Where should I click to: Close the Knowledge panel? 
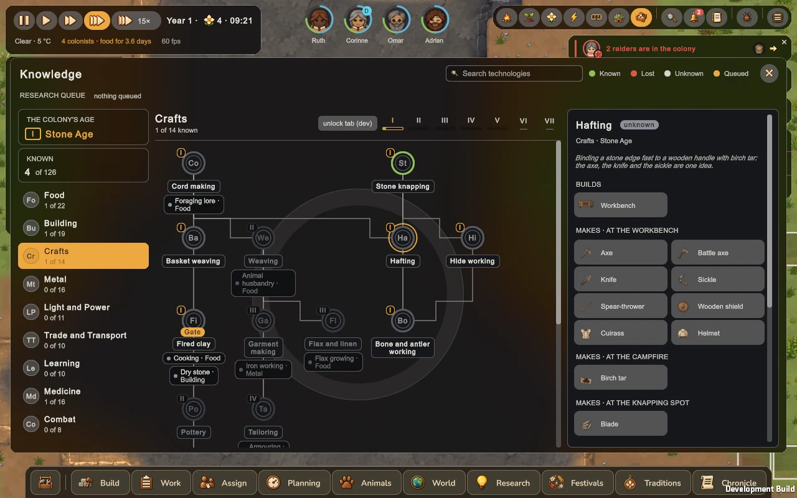tap(769, 73)
